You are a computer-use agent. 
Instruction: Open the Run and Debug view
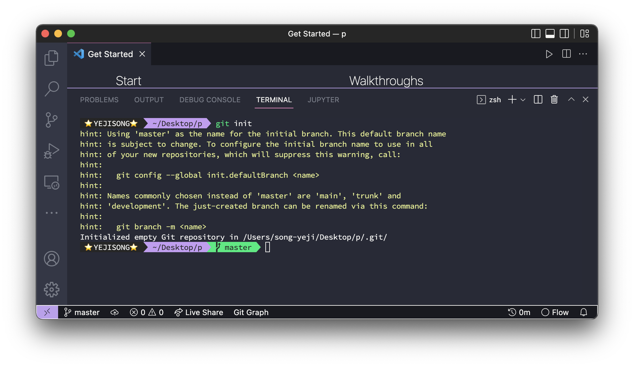51,151
